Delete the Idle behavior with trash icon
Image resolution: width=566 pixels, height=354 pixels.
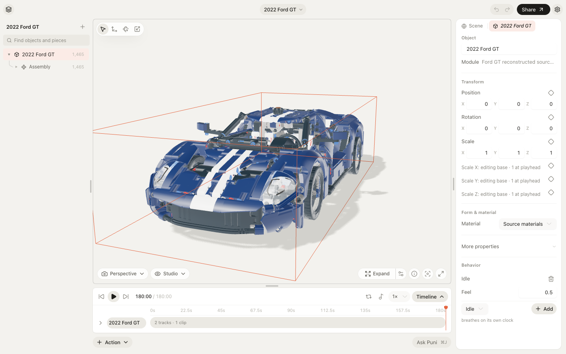click(x=551, y=279)
